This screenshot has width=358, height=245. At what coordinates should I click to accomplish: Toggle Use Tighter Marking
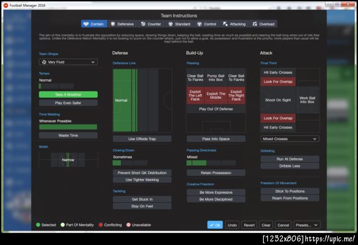point(142,180)
